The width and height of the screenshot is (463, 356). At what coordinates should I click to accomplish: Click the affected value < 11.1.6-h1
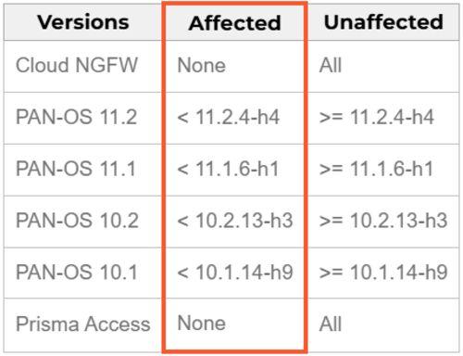228,169
